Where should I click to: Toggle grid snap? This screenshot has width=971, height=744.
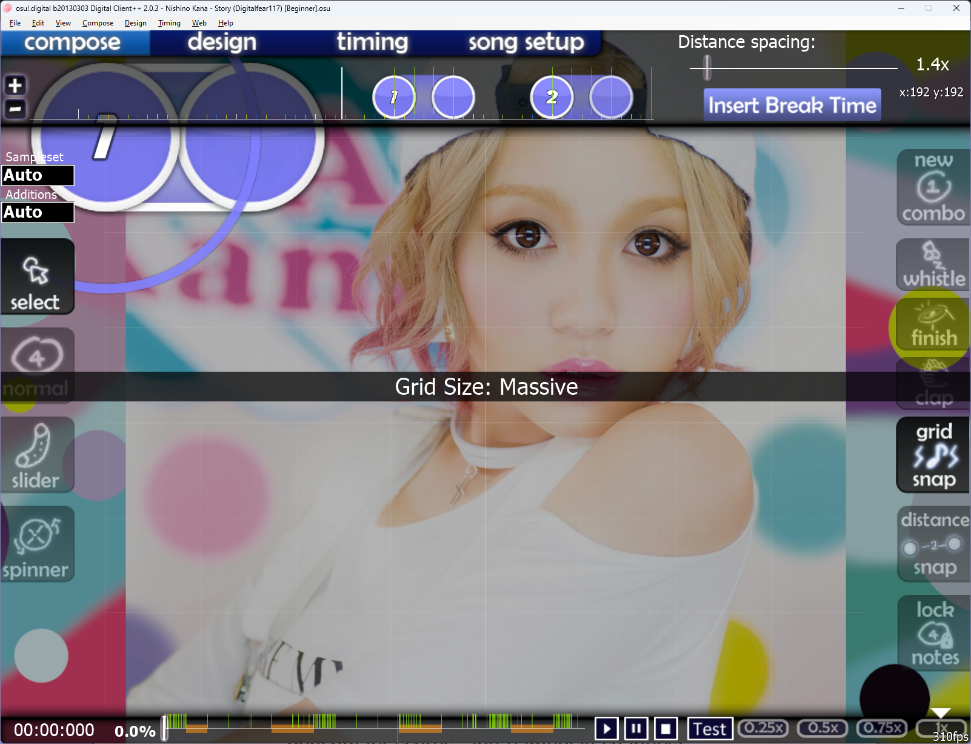click(933, 455)
